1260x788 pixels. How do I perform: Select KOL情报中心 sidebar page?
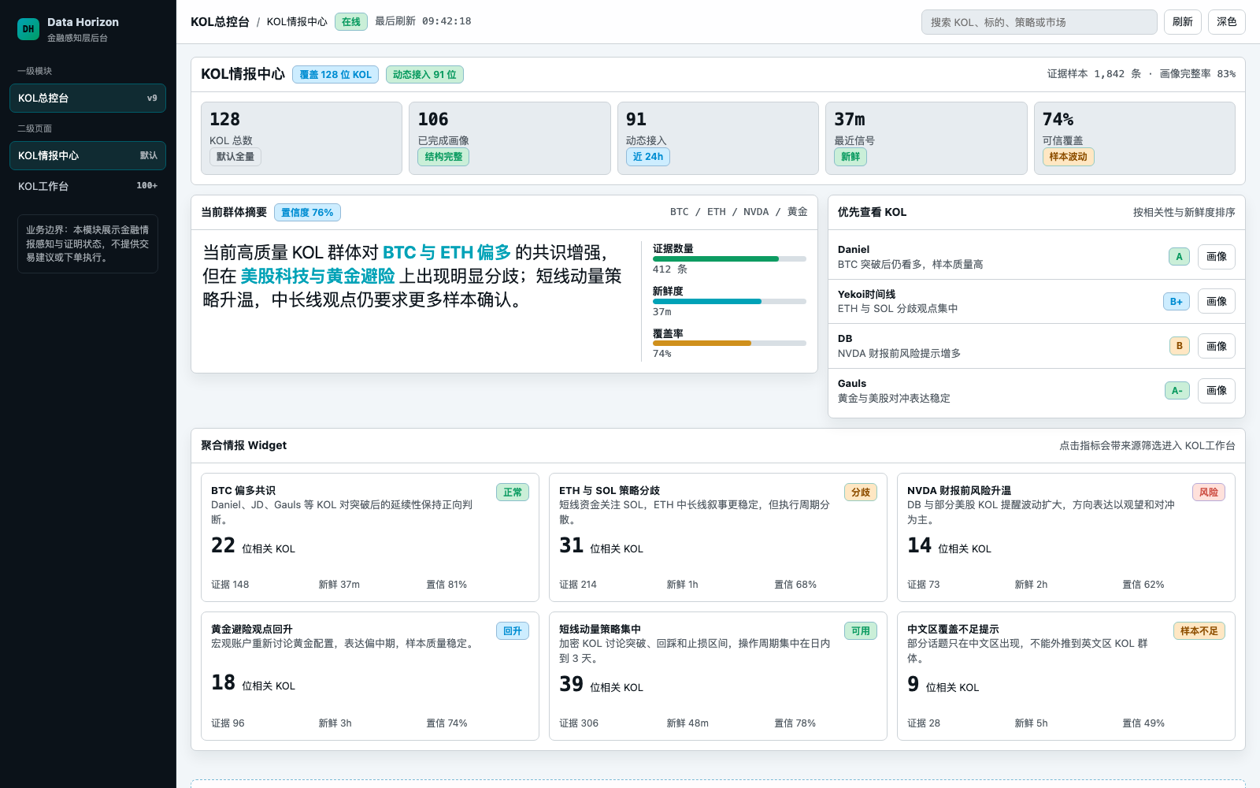tap(87, 155)
